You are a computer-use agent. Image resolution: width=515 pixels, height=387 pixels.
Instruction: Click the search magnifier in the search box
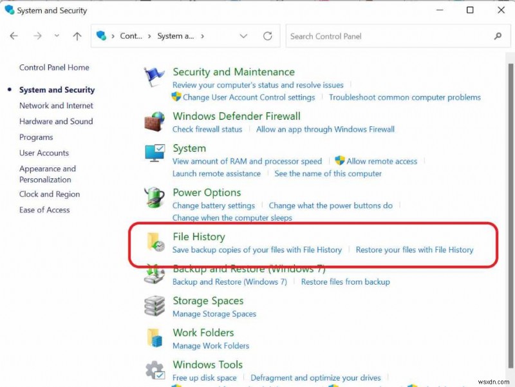pyautogui.click(x=498, y=36)
